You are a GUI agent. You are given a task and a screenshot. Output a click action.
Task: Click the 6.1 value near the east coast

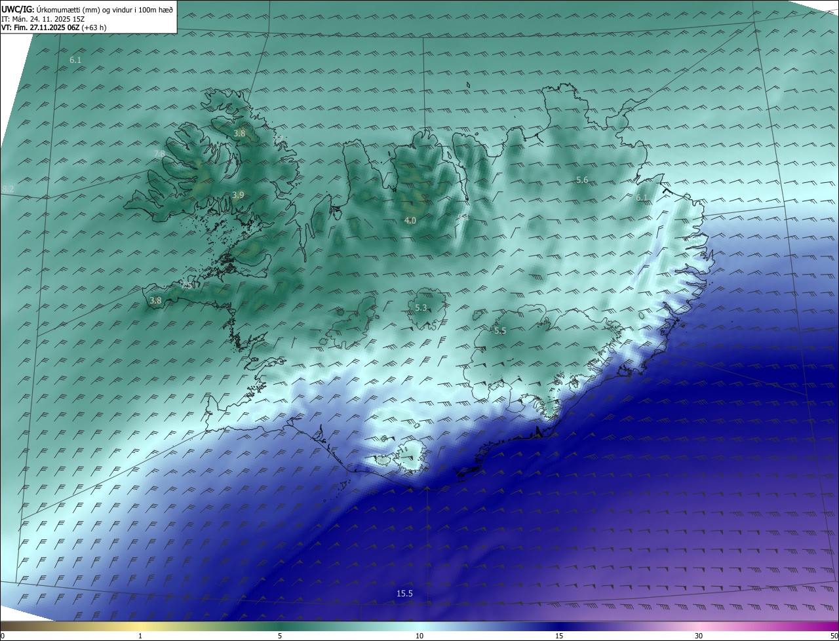pos(642,198)
